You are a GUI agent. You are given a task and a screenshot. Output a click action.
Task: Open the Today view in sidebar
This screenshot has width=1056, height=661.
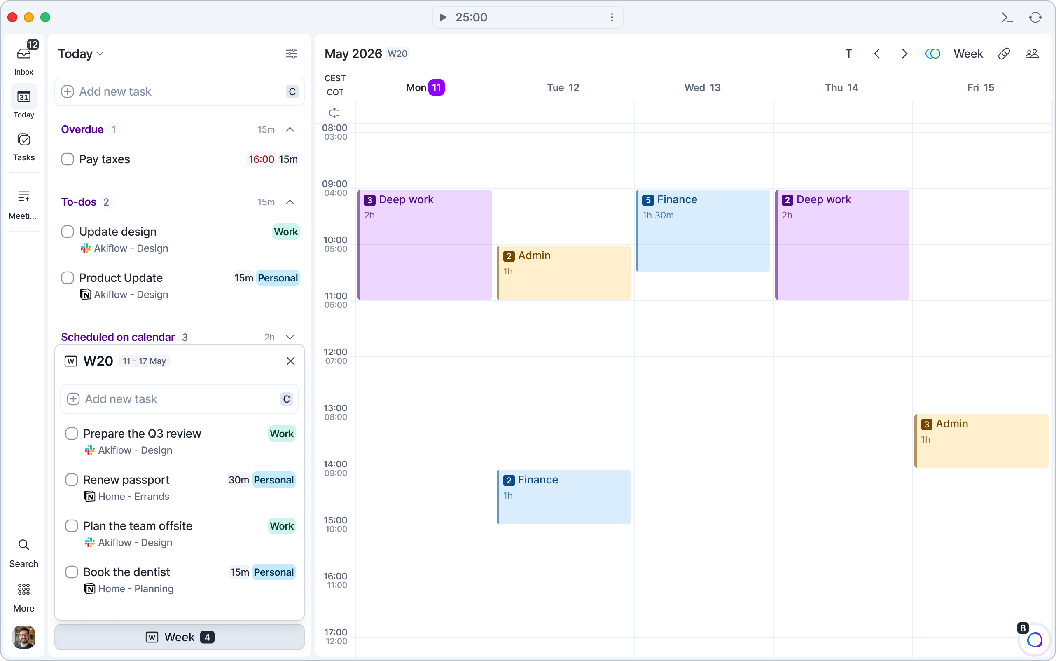pyautogui.click(x=23, y=102)
